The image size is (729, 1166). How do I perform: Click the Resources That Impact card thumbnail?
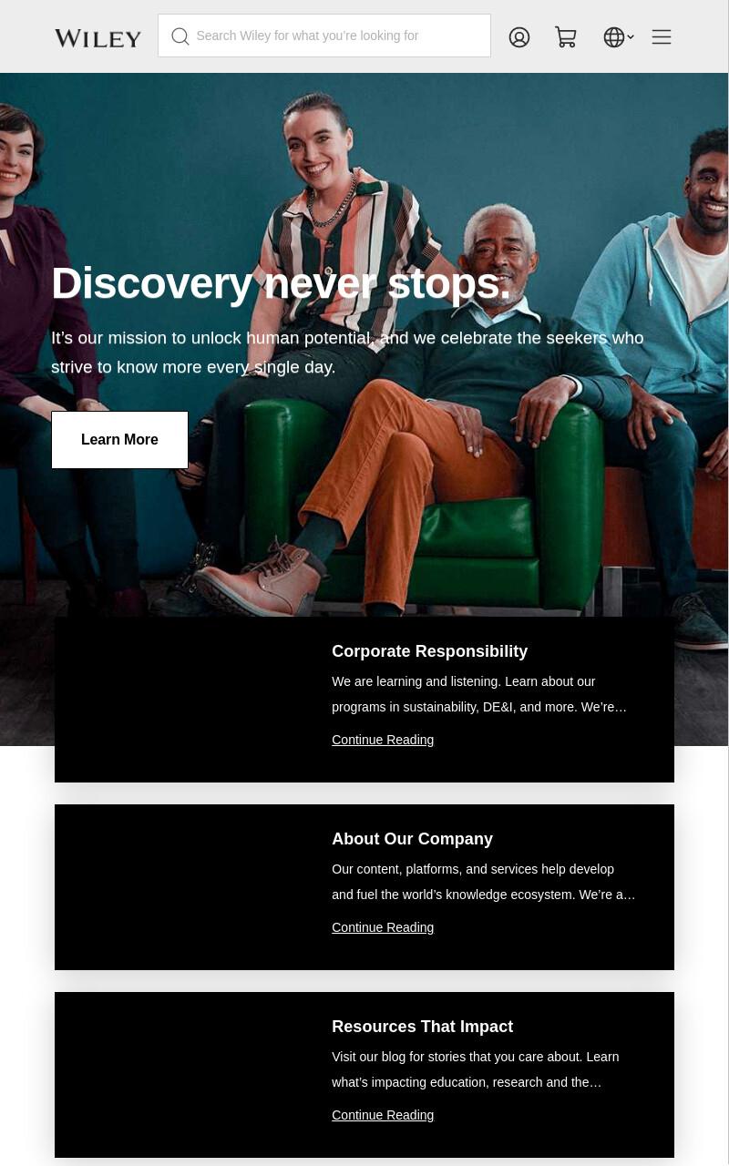(x=182, y=1075)
